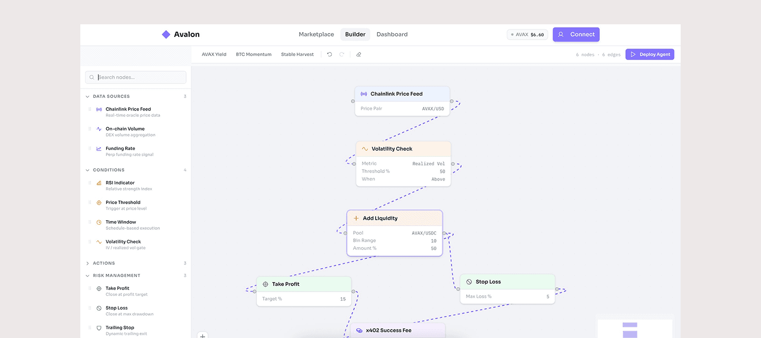Select the Funding Rate node item

click(x=136, y=151)
